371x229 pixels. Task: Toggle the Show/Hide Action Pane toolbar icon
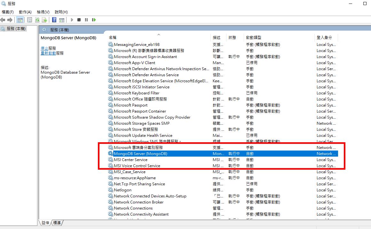coord(62,20)
